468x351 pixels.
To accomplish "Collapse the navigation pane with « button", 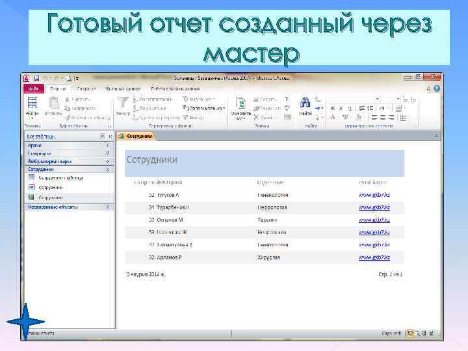I will (x=110, y=136).
